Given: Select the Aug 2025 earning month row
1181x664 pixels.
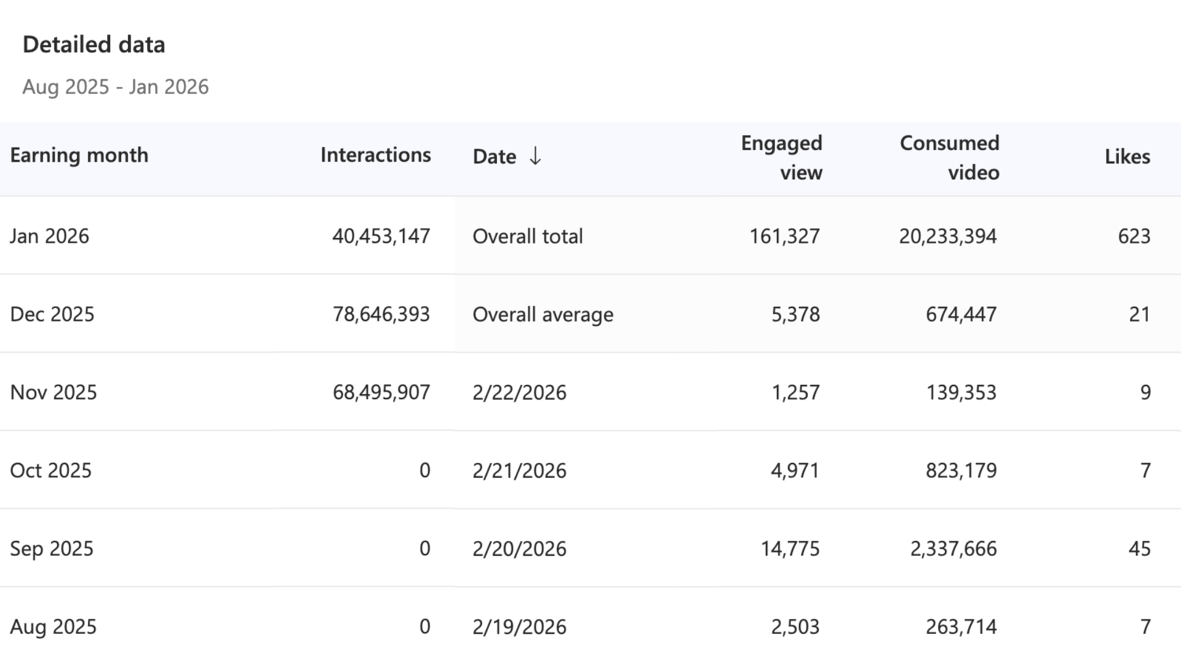Looking at the screenshot, I should (x=54, y=626).
